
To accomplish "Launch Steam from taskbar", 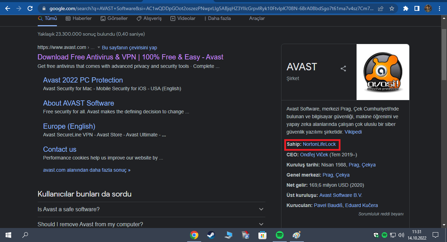I will pos(211,235).
